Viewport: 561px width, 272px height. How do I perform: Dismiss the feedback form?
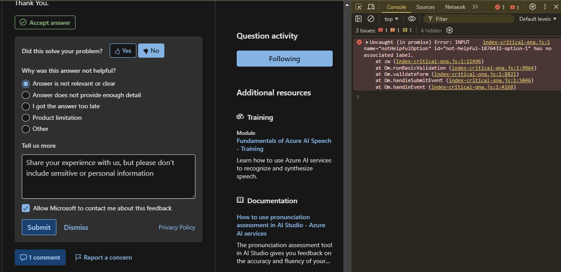click(x=76, y=227)
